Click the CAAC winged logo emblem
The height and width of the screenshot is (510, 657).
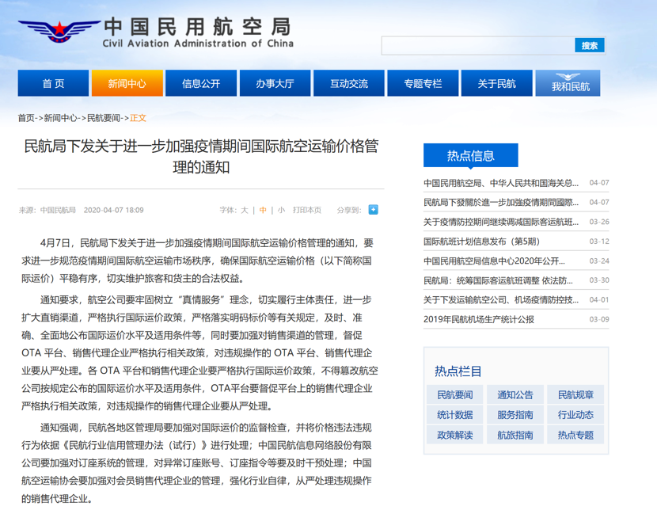[x=55, y=33]
